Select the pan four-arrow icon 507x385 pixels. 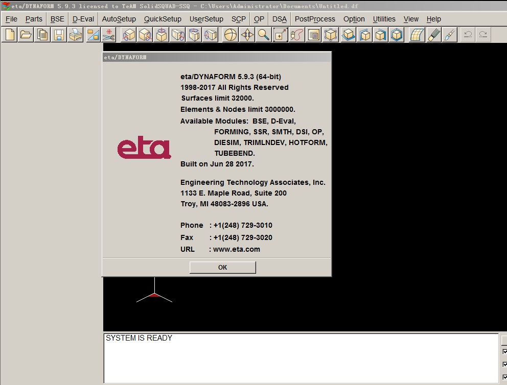pos(247,35)
